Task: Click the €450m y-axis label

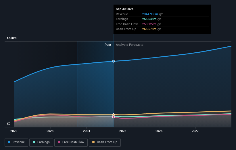Action: click(12, 38)
